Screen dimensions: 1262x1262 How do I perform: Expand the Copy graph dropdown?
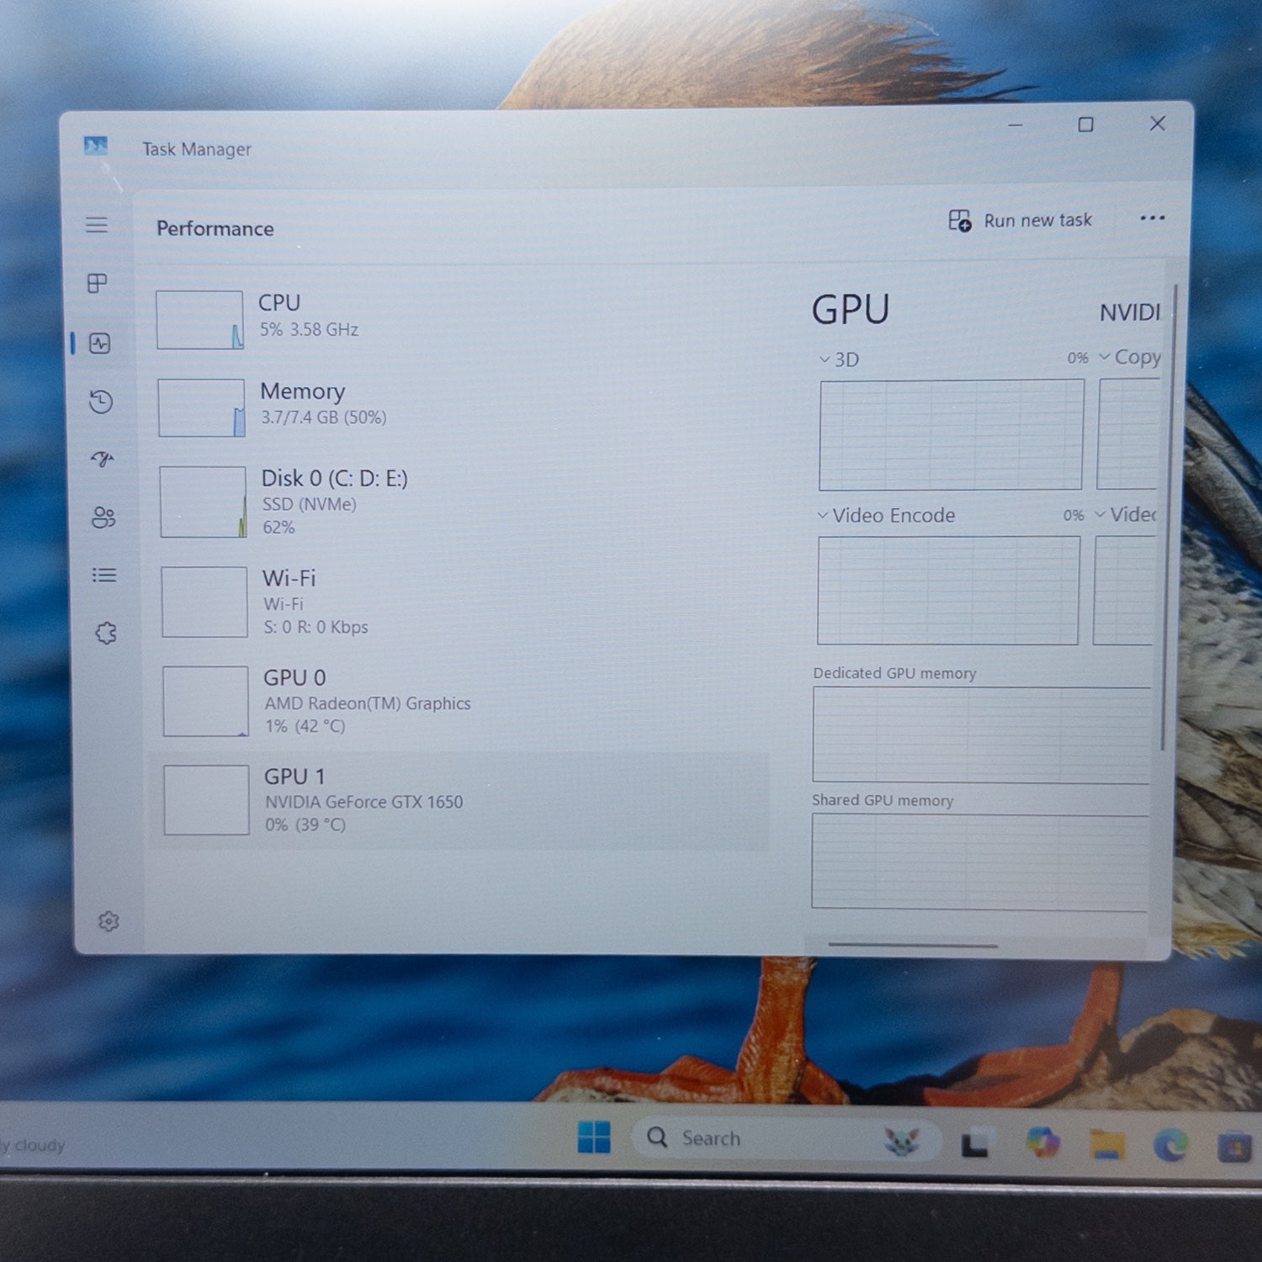pyautogui.click(x=1130, y=358)
